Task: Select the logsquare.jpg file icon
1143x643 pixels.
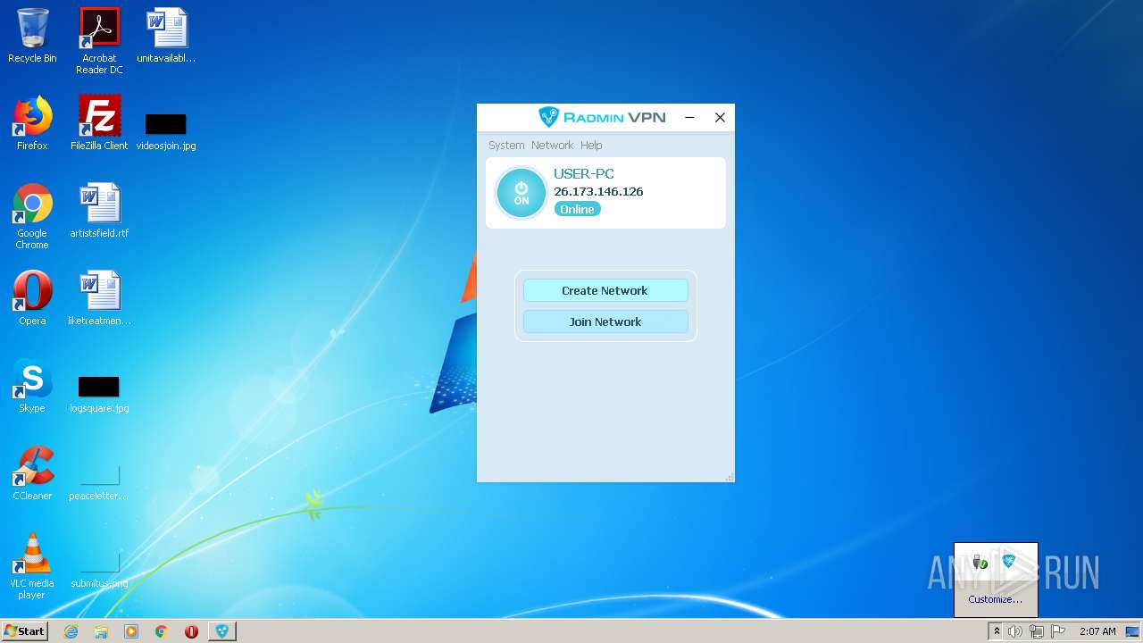Action: click(x=99, y=394)
